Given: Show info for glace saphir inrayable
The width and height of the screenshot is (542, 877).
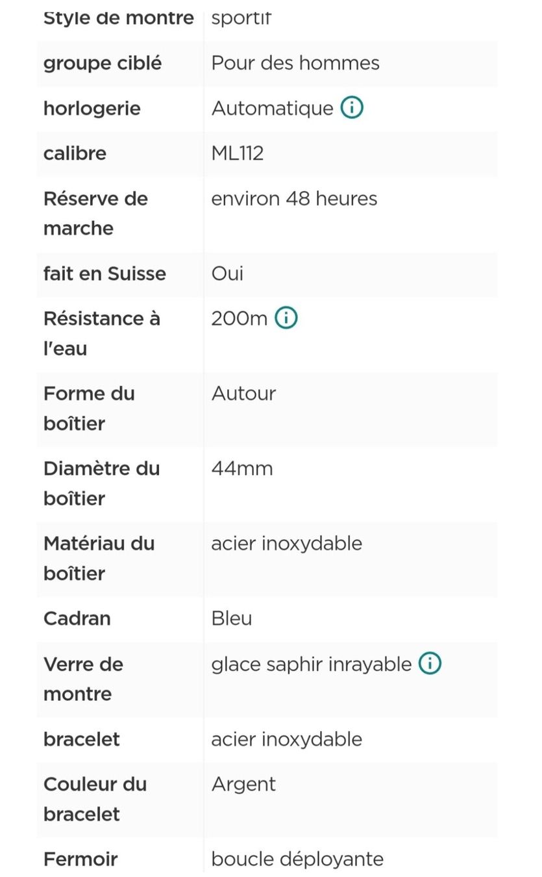Looking at the screenshot, I should pyautogui.click(x=430, y=663).
